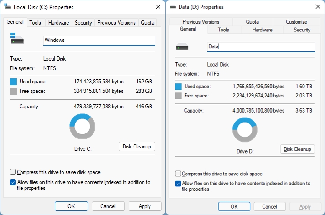Focus the Windows volume label text field
Viewport: 325px width, 215px height.
[x=99, y=40]
